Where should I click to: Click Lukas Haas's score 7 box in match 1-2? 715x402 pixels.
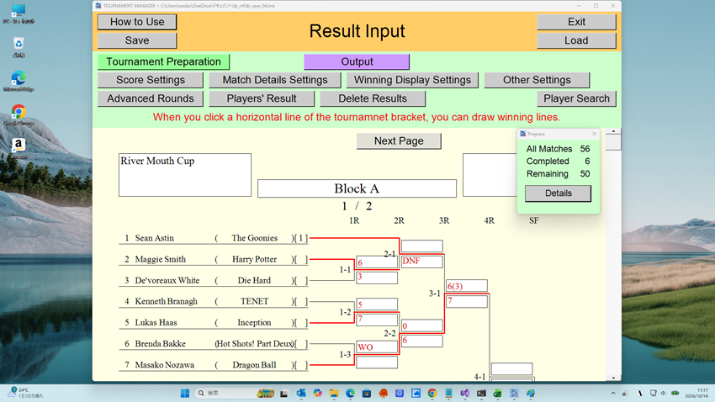point(377,320)
